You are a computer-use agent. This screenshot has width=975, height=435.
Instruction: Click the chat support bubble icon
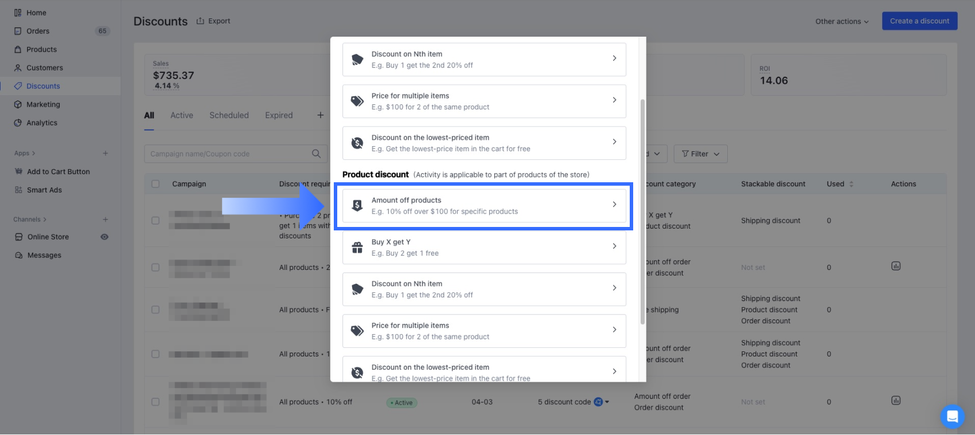click(x=952, y=417)
